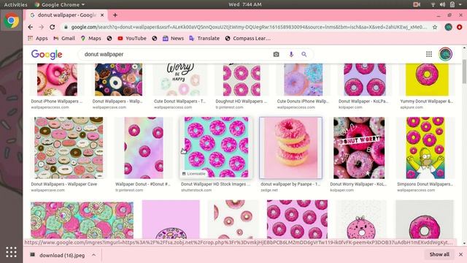The height and width of the screenshot is (263, 467).
Task: Open Yummy Donut Wallpaper yellow image
Action: [427, 80]
